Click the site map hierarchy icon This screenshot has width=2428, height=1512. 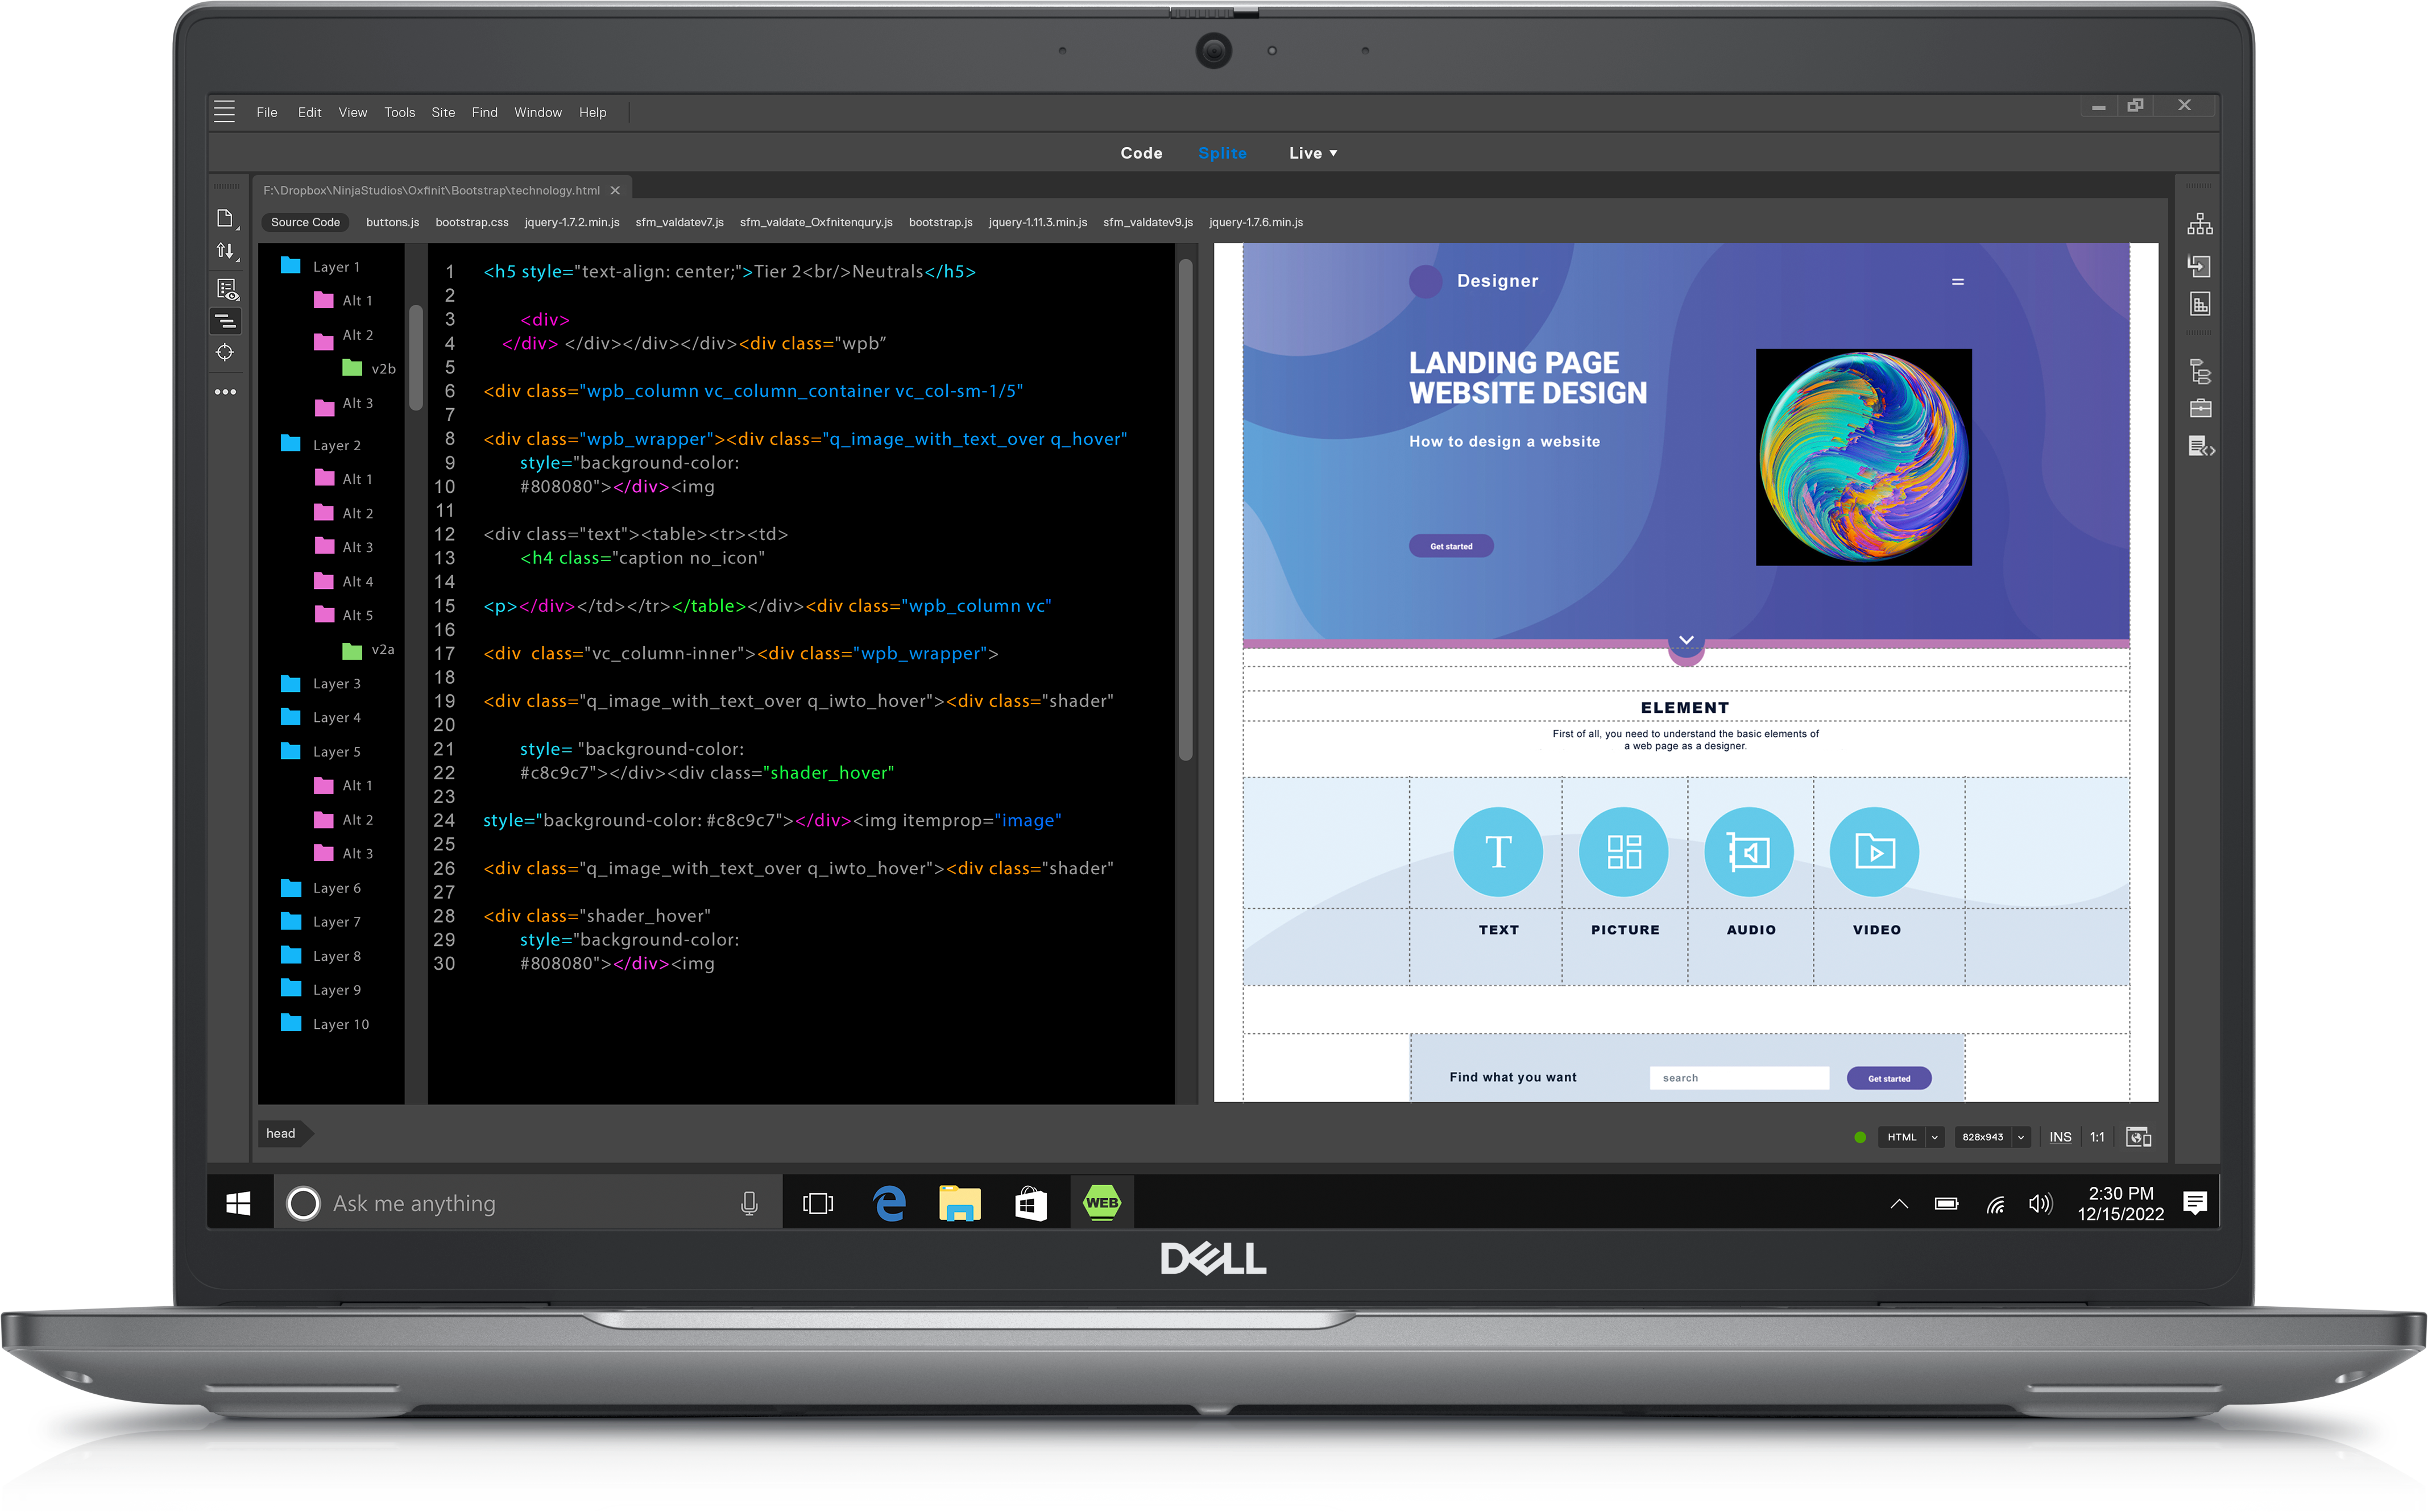pos(2199,224)
